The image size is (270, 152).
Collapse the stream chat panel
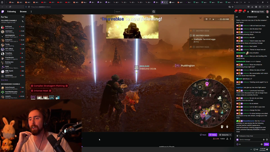237,17
